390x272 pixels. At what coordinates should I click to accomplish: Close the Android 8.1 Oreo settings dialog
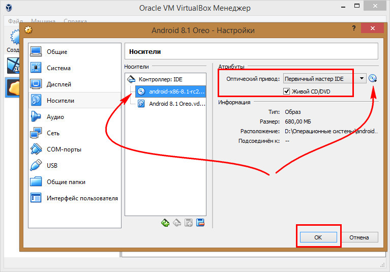coord(372,28)
